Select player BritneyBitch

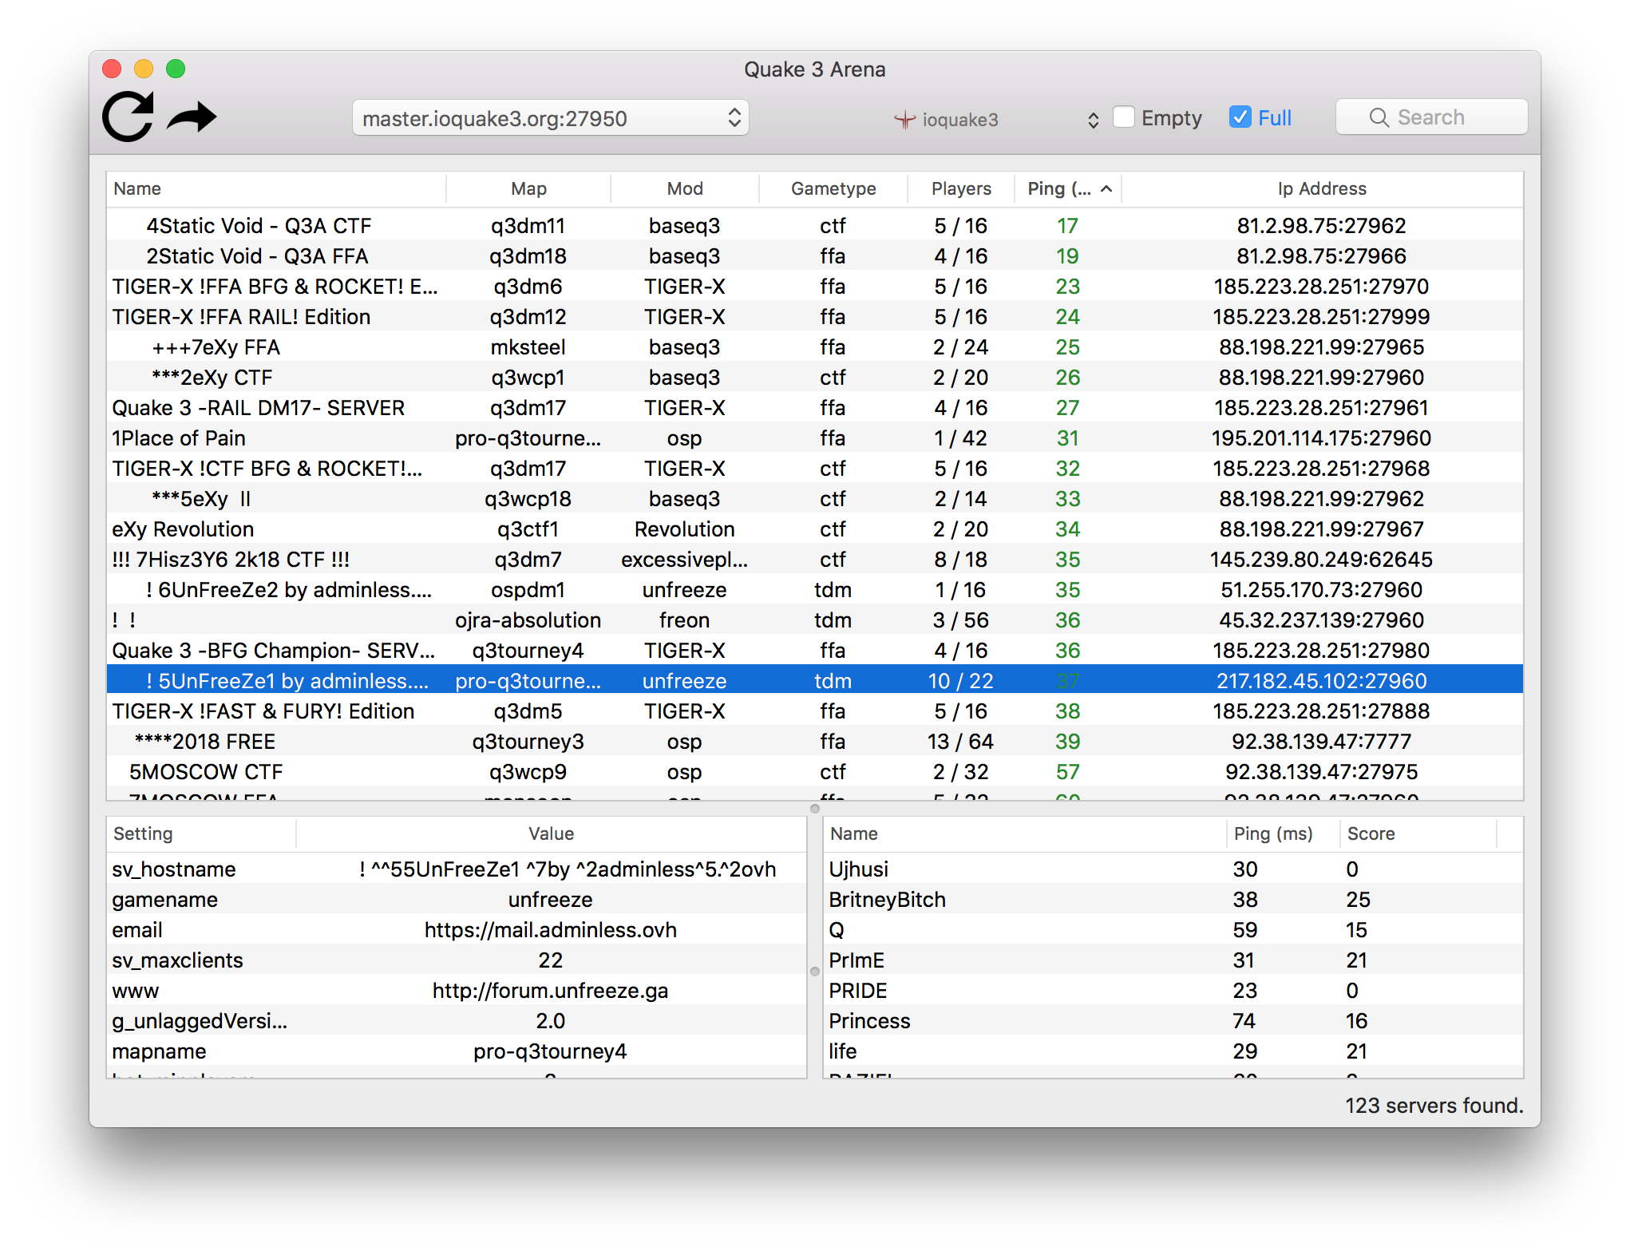click(1173, 900)
